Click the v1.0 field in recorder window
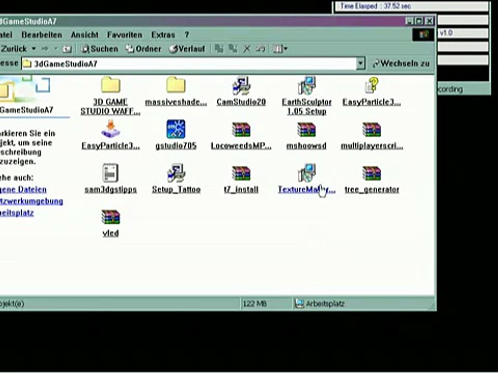The image size is (498, 373). pyautogui.click(x=463, y=33)
